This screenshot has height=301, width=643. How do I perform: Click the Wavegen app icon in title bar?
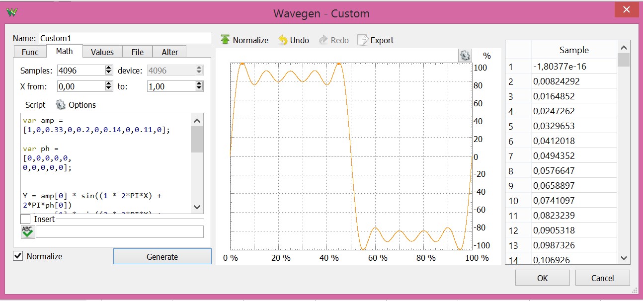click(13, 12)
